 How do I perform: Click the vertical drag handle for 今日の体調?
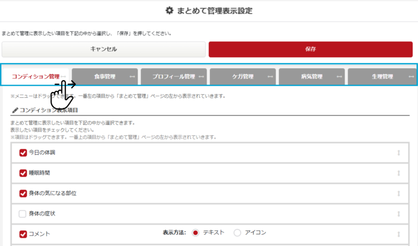[398, 153]
